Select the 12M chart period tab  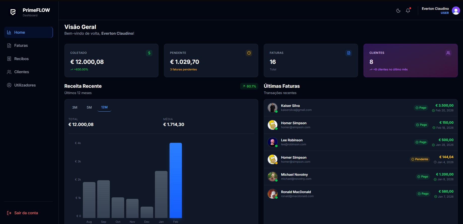pyautogui.click(x=104, y=107)
